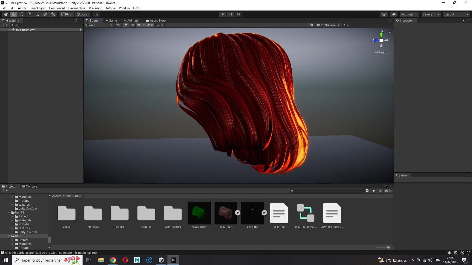Click the scene view search field
472x265 pixels.
pyautogui.click(x=368, y=25)
